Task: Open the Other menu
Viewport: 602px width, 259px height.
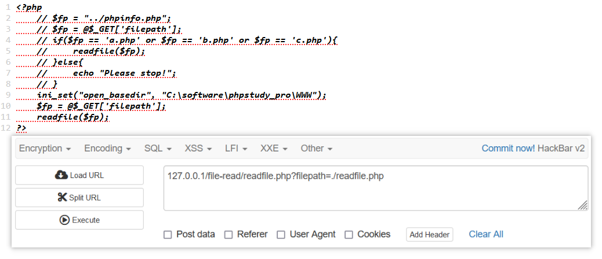Action: (316, 149)
